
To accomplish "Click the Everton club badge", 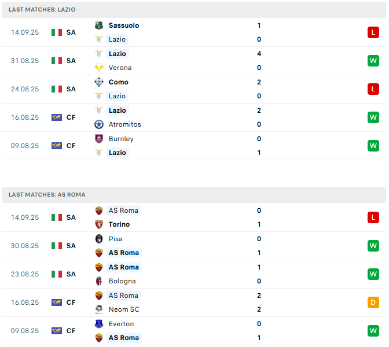I will click(x=99, y=324).
